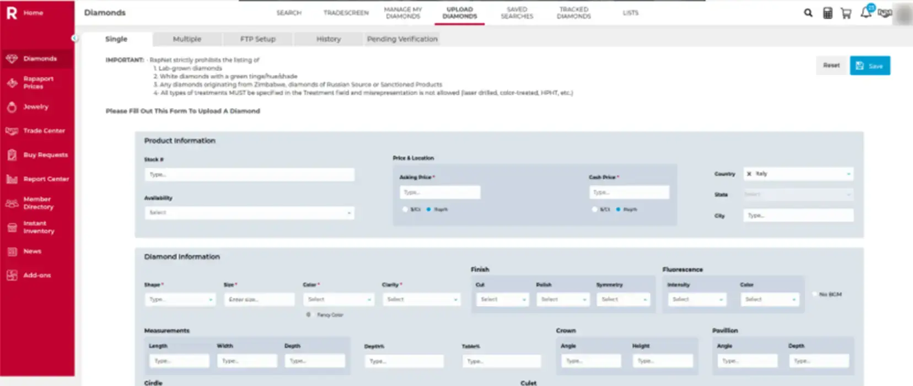Open the Cut dropdown
Image resolution: width=913 pixels, height=386 pixels.
click(x=502, y=299)
